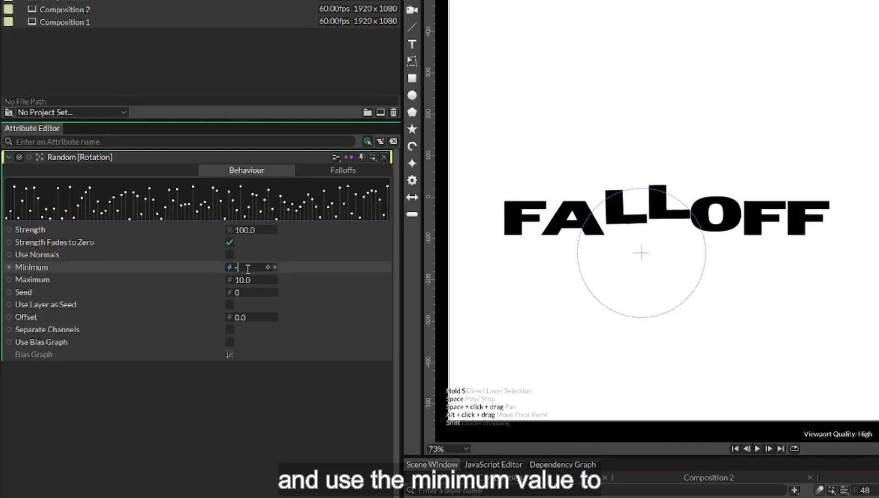The width and height of the screenshot is (879, 498).
Task: Enable Use Layer as Seed checkbox
Action: point(230,304)
